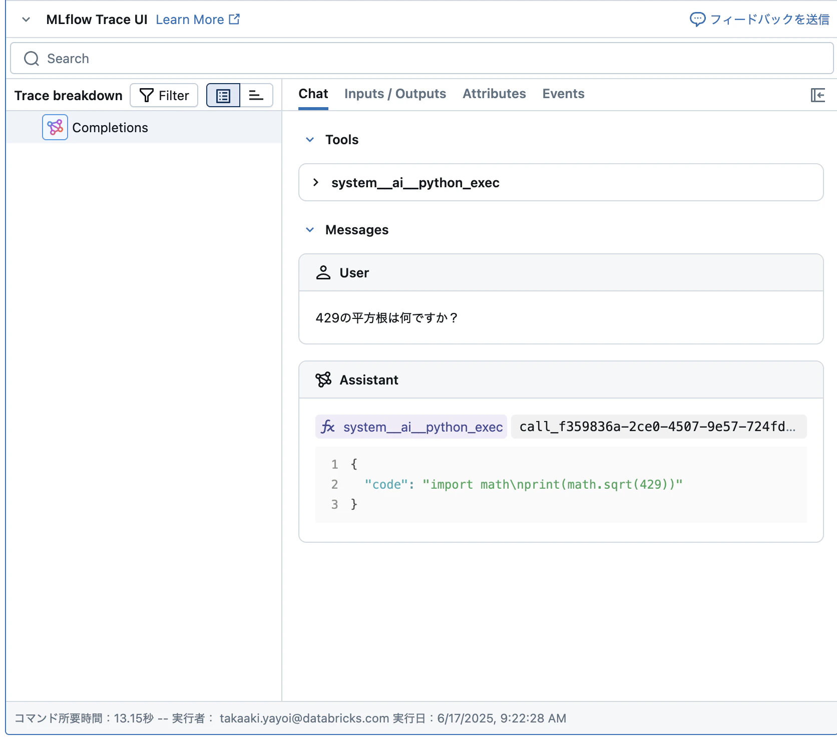The image size is (837, 739).
Task: Click the command duration 13.15秒 text
Action: (x=84, y=718)
